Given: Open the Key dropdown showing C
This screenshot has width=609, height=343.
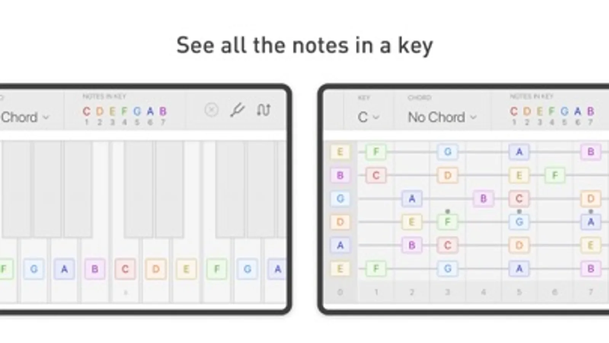Looking at the screenshot, I should click(x=368, y=117).
